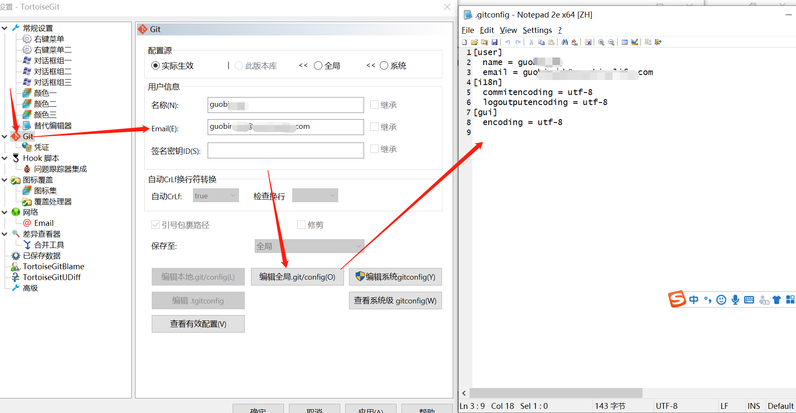Open Sogou toolbox four-squares icon
This screenshot has height=413, width=796.
pyautogui.click(x=790, y=300)
